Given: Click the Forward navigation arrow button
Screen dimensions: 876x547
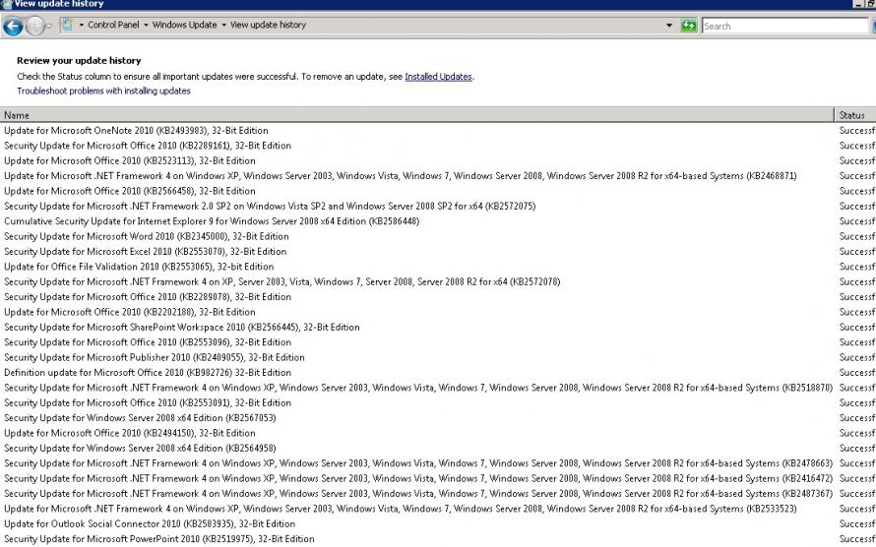Looking at the screenshot, I should pos(36,27).
